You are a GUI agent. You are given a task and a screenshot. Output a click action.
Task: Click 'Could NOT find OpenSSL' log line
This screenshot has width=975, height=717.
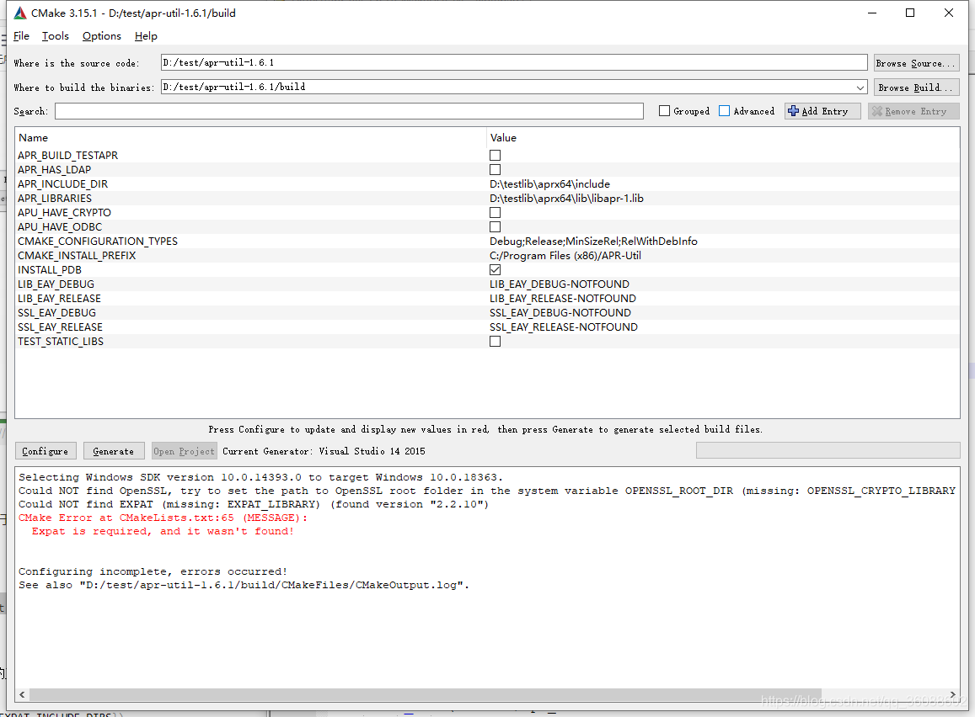[487, 491]
